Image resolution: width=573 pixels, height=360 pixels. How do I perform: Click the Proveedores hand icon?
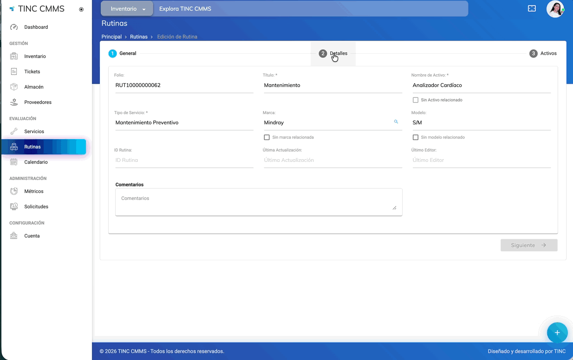point(14,102)
